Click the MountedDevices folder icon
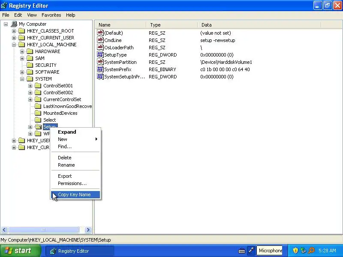This screenshot has width=343, height=257. point(38,113)
